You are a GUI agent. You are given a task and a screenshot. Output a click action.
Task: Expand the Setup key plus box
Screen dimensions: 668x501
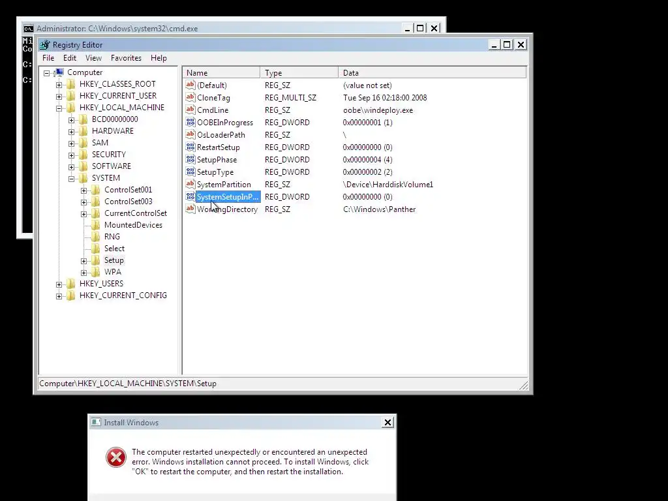point(83,261)
